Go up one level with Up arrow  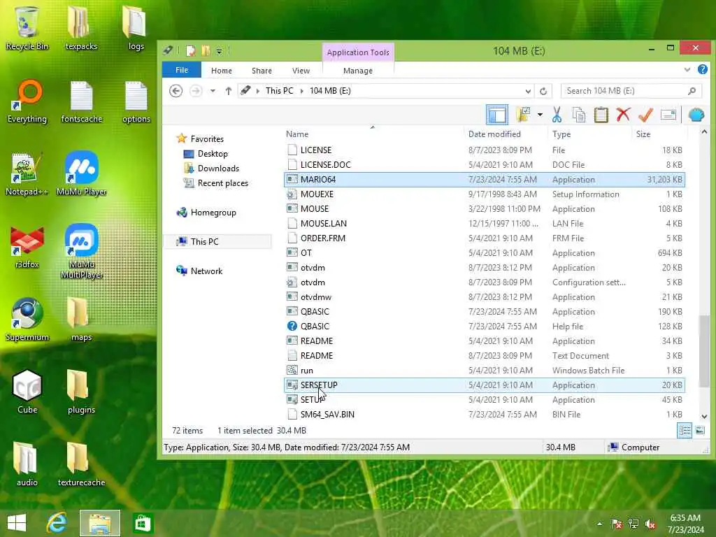(x=229, y=91)
